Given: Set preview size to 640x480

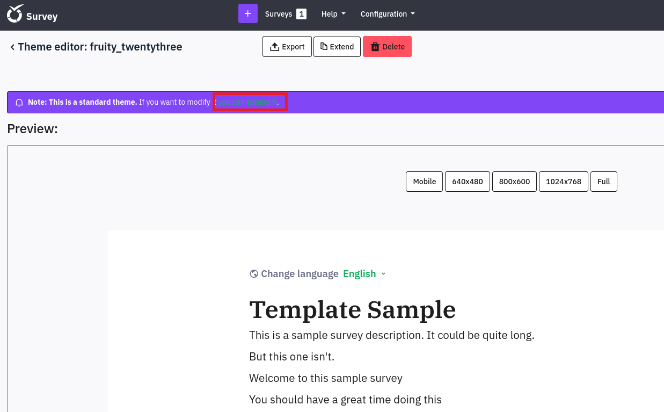Looking at the screenshot, I should [x=467, y=182].
